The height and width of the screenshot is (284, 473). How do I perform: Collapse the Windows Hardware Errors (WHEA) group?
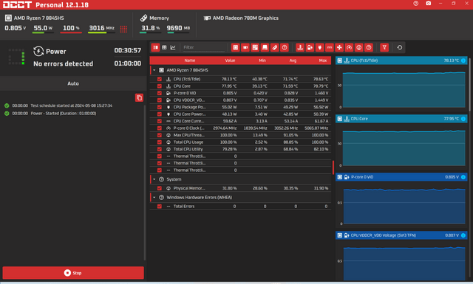click(x=154, y=198)
